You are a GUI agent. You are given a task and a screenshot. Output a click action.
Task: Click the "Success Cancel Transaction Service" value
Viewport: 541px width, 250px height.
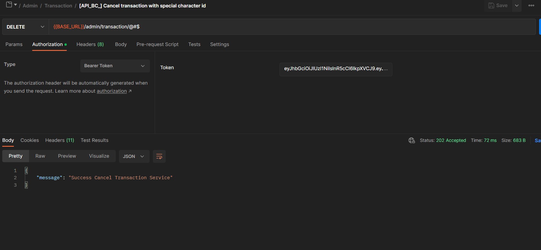click(121, 178)
